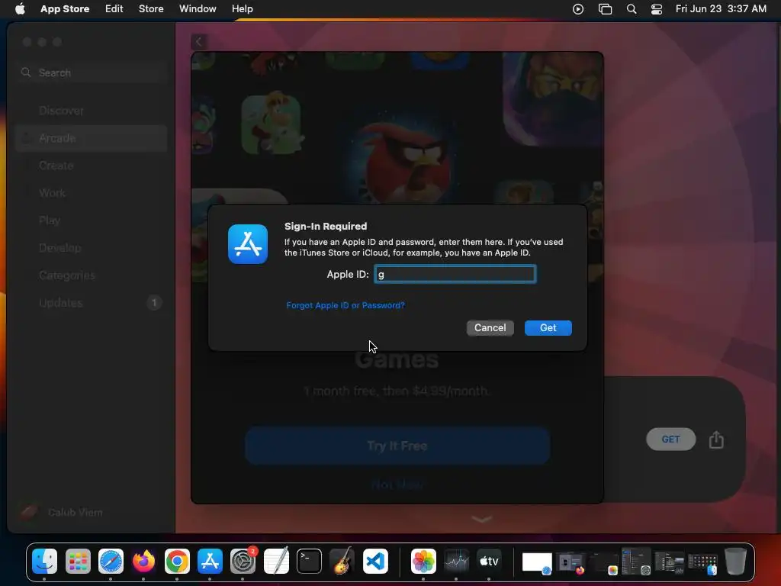Select Discover in the sidebar
Image resolution: width=781 pixels, height=586 pixels.
point(91,111)
